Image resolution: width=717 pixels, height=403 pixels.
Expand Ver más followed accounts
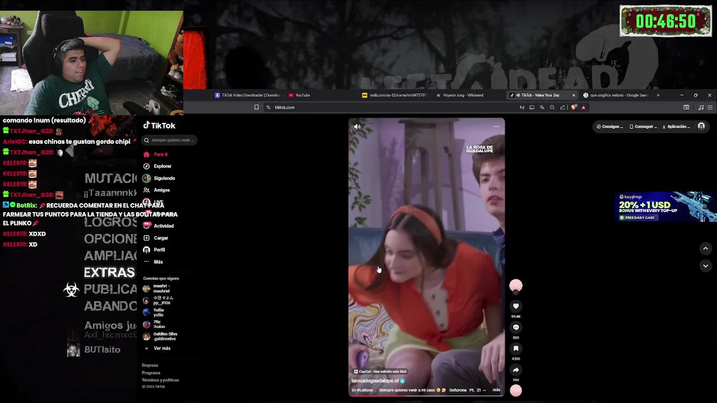pos(157,348)
